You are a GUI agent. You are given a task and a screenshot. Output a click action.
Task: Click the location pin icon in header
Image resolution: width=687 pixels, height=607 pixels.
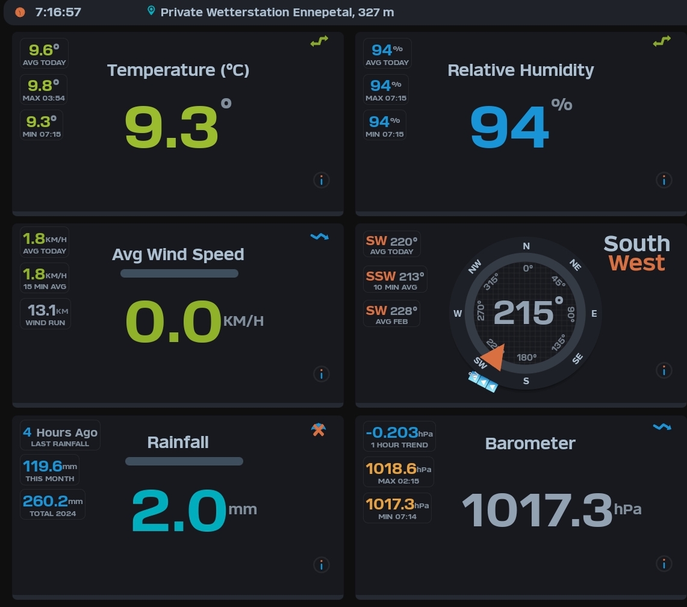tap(151, 11)
